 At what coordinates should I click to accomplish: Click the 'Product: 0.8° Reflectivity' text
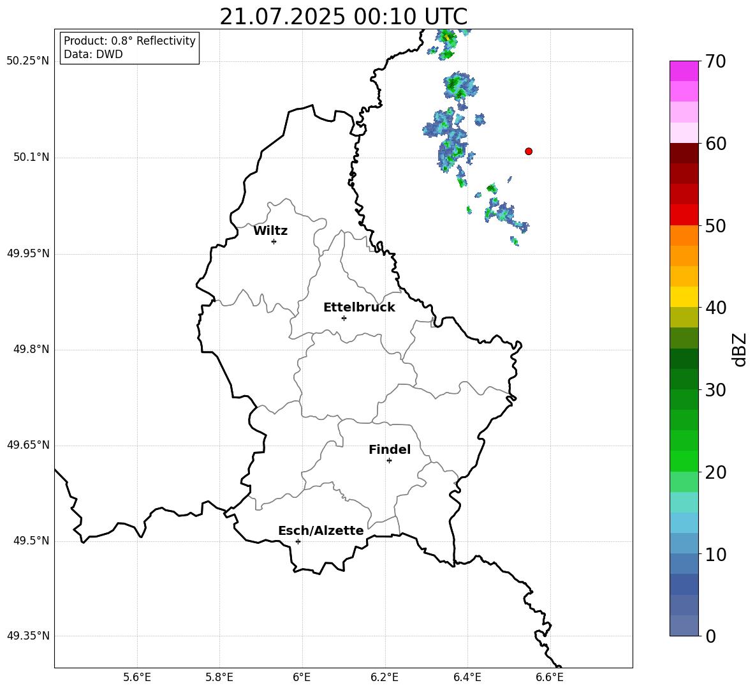tap(129, 41)
